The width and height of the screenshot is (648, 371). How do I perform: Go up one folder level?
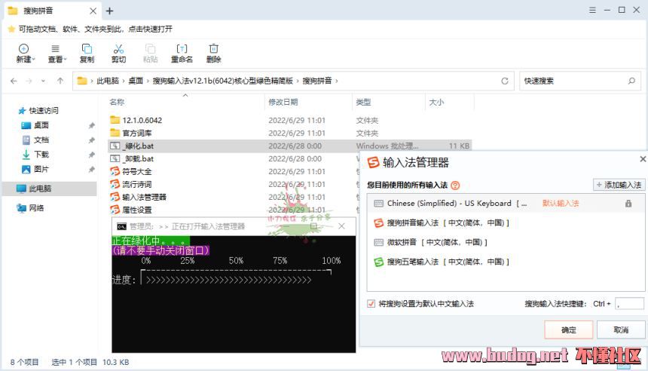60,81
